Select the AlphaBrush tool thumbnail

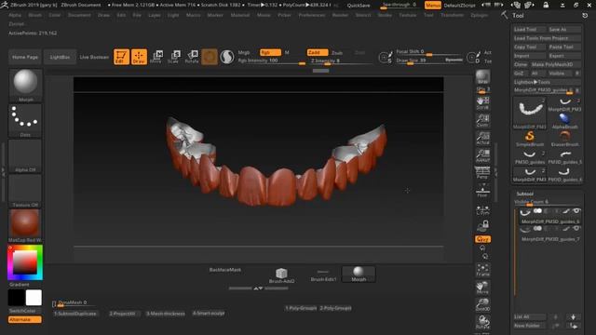tap(564, 121)
